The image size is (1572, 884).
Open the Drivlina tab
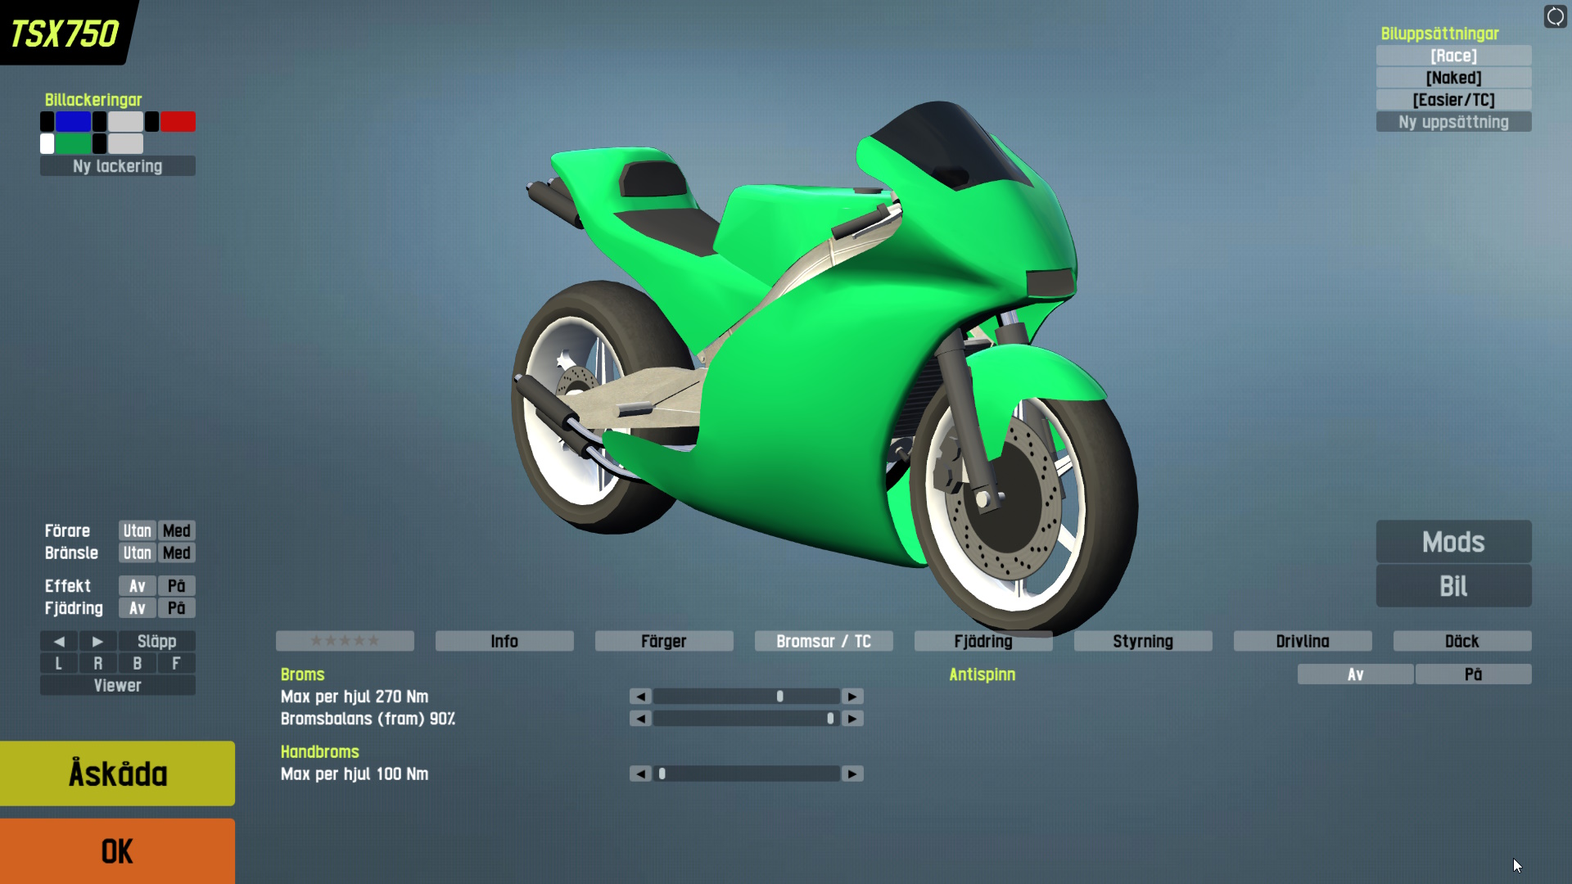point(1302,641)
